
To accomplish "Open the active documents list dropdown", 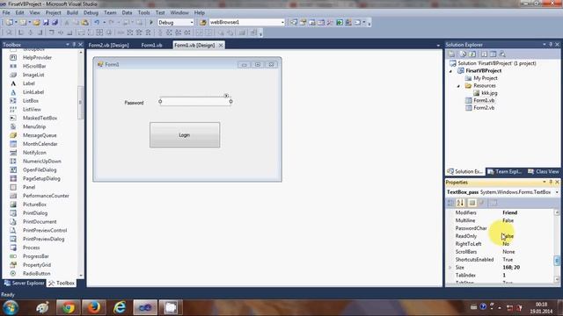I will (x=438, y=46).
